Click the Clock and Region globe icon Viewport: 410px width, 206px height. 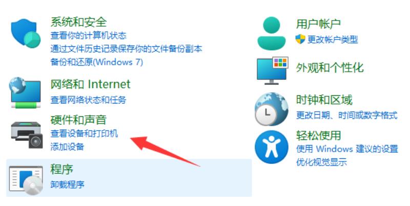pos(272,109)
